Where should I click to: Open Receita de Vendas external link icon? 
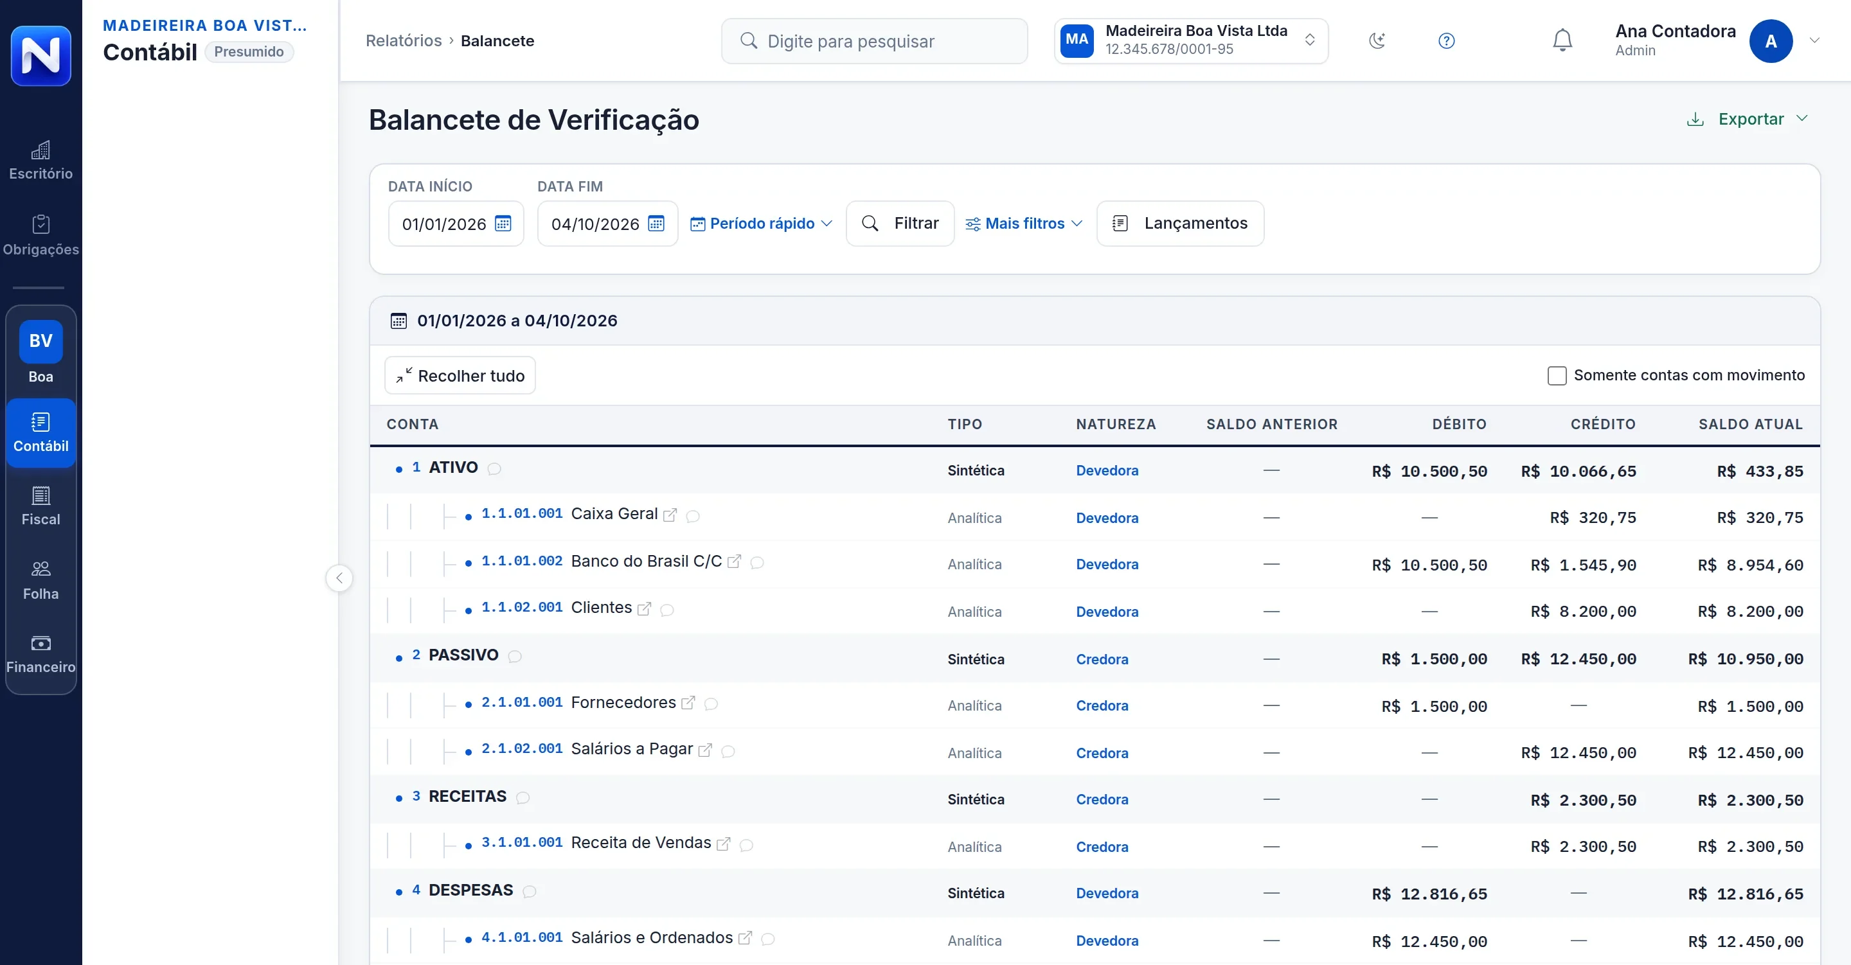[724, 844]
